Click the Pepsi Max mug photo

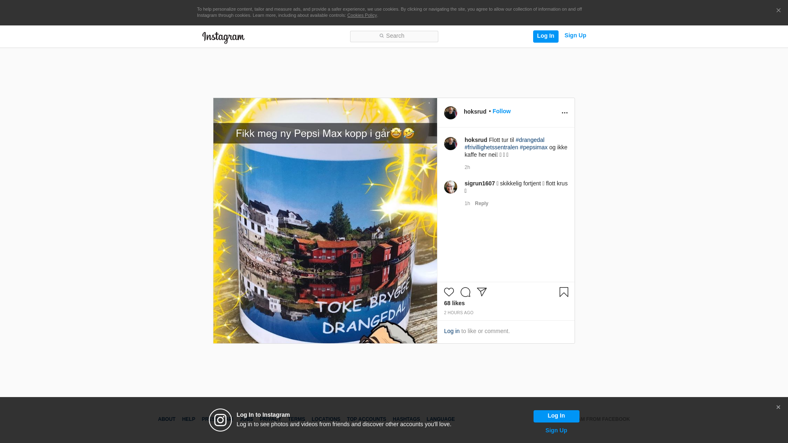[325, 221]
